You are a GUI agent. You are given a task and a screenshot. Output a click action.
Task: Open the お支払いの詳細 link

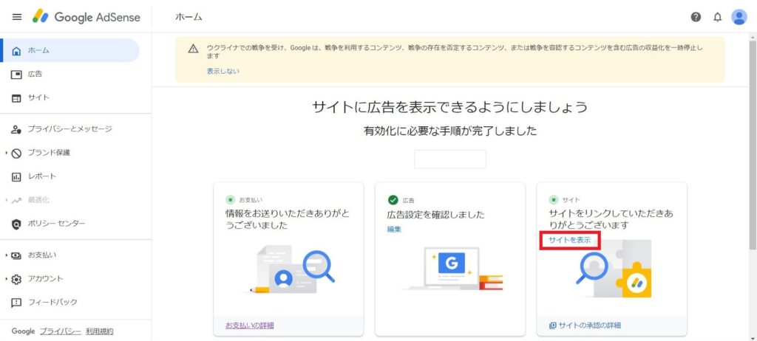pyautogui.click(x=250, y=325)
